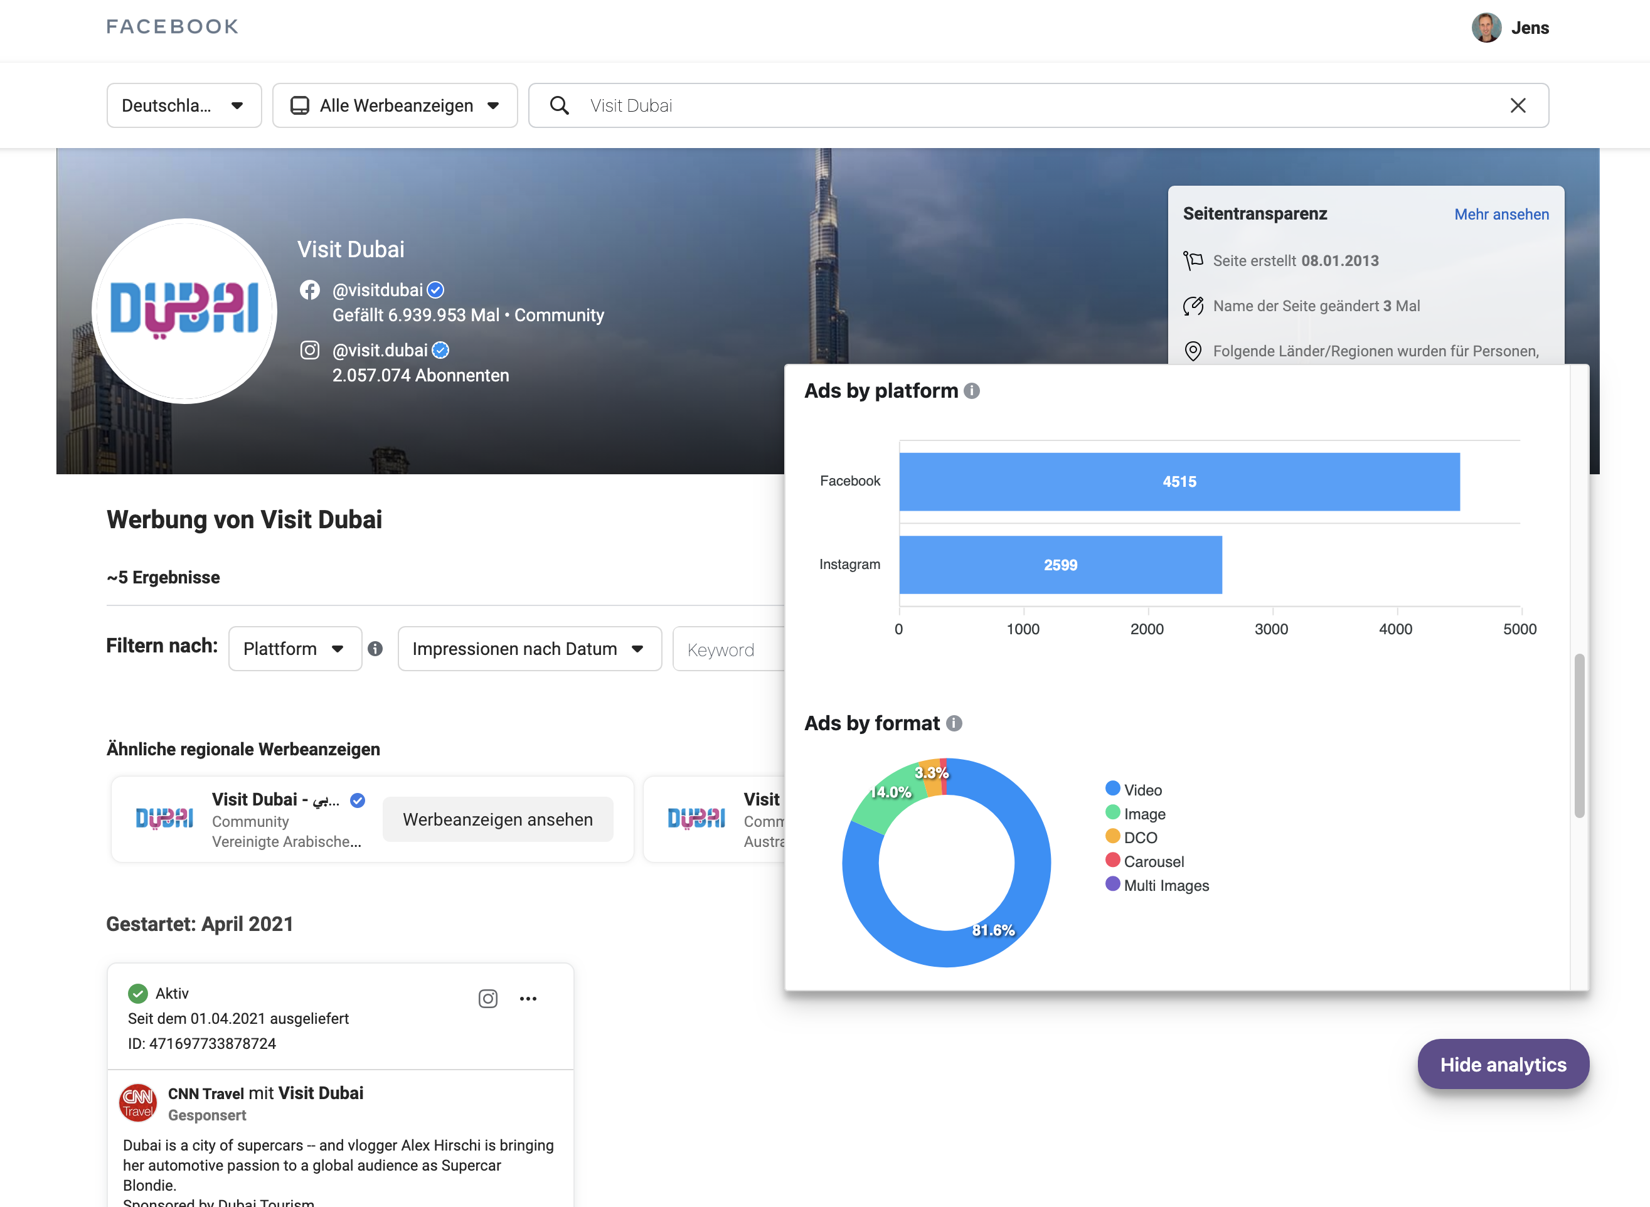Click Dubai logo in first similar ads card
The image size is (1650, 1207).
click(164, 819)
